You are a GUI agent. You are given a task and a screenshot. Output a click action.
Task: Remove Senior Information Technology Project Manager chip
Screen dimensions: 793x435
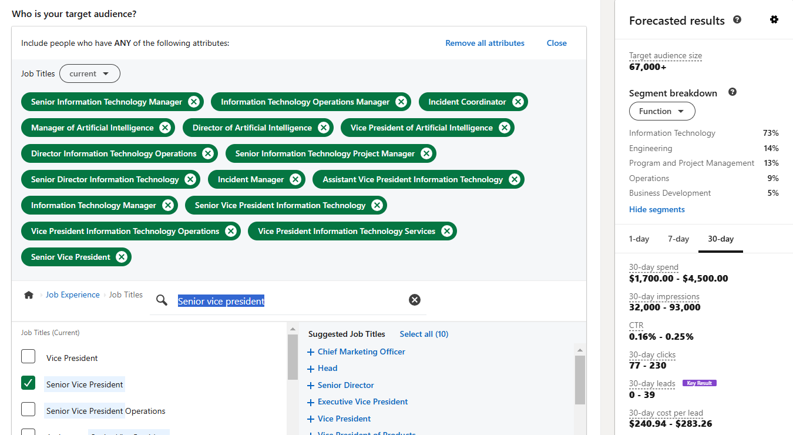[426, 153]
